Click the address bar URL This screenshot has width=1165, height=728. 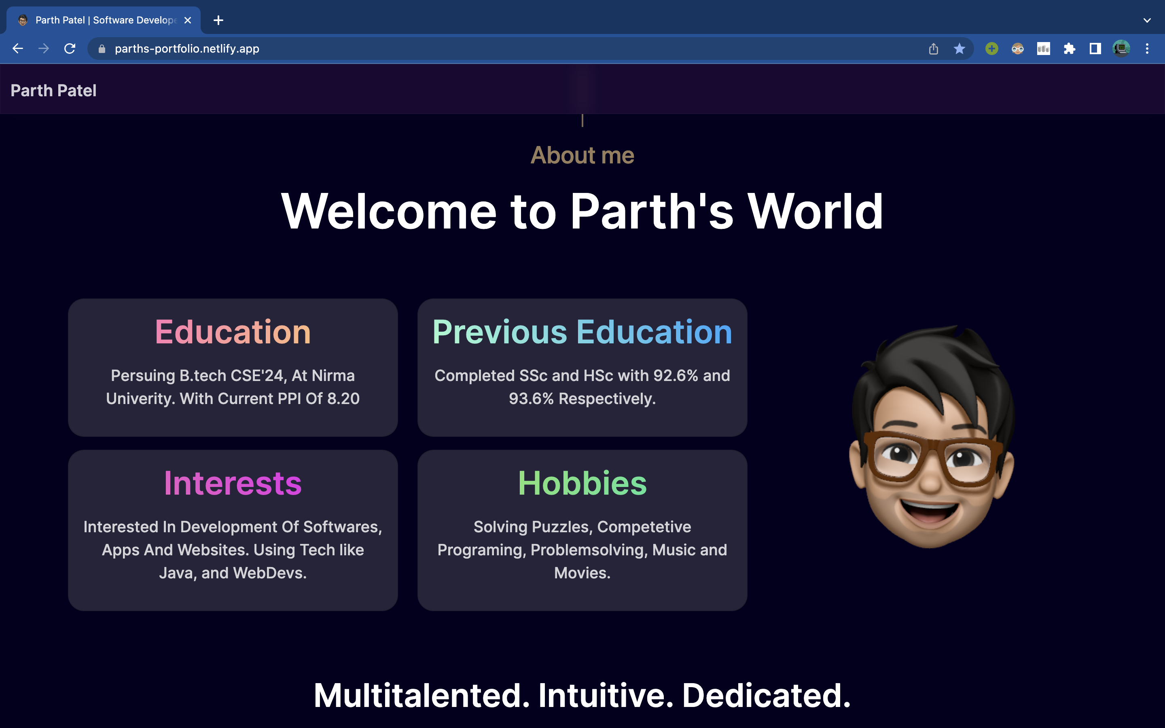187,49
